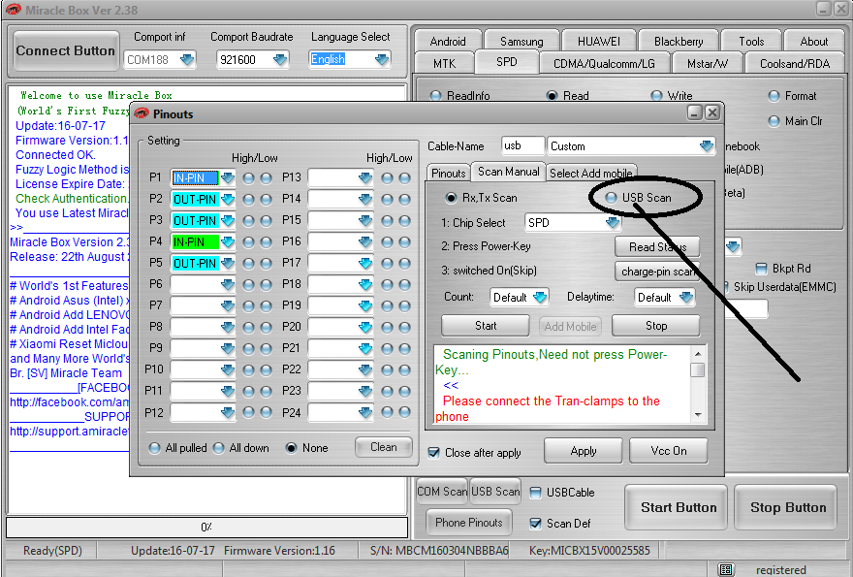This screenshot has width=853, height=577.
Task: Click the Miracle Box title bar logo icon
Action: pyautogui.click(x=13, y=10)
